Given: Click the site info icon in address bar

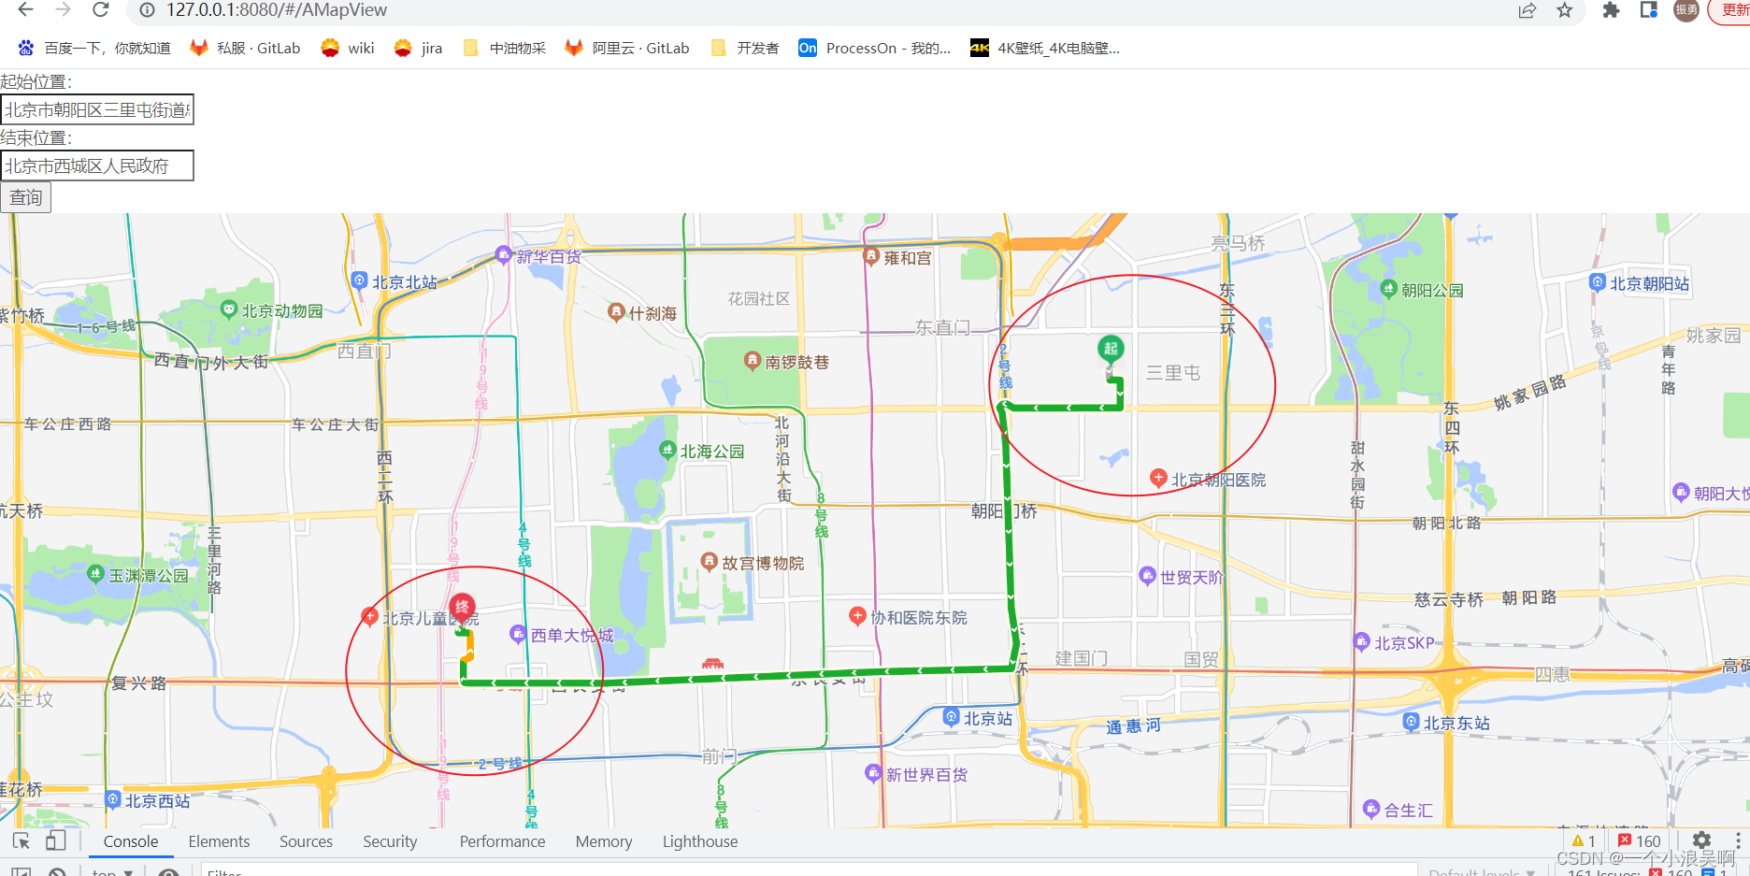Looking at the screenshot, I should tap(147, 10).
